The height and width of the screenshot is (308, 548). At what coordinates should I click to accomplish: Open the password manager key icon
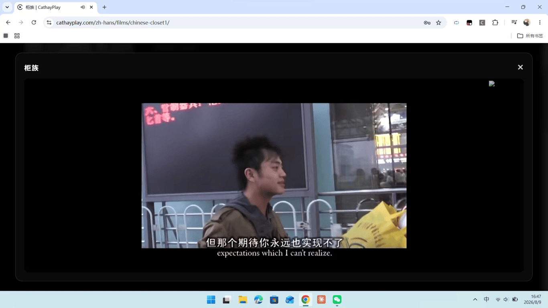pyautogui.click(x=427, y=23)
